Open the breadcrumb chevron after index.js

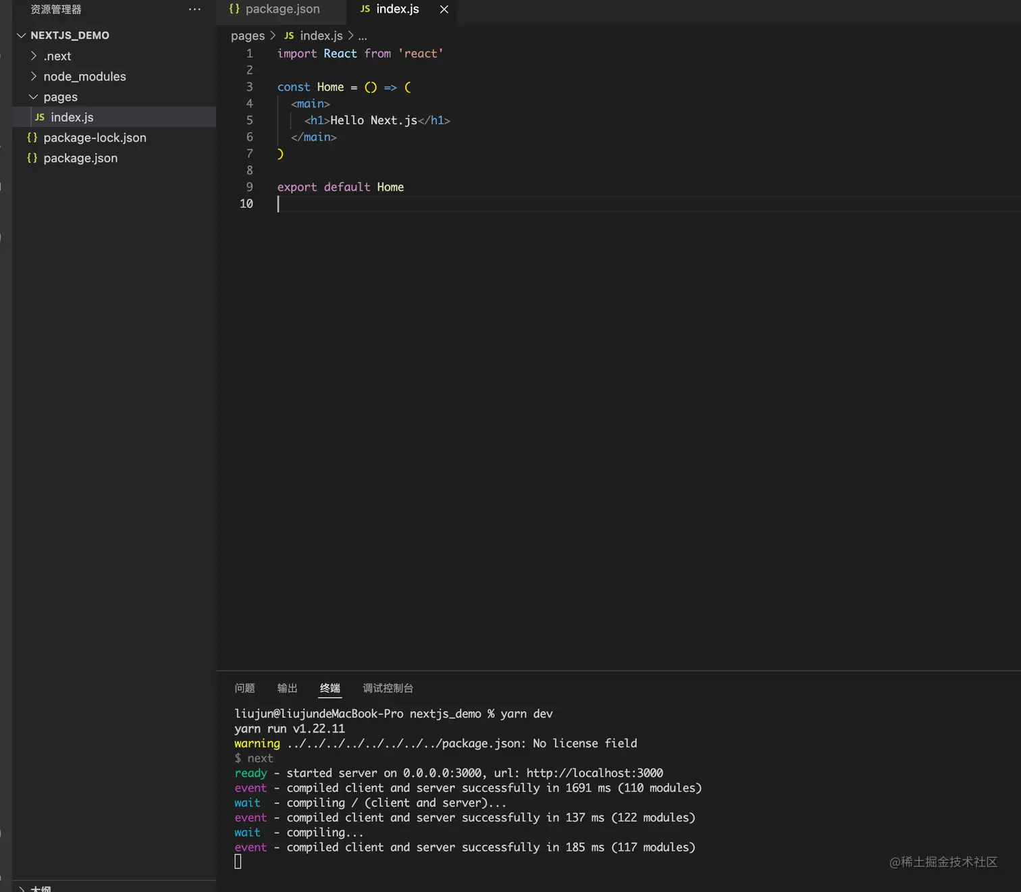(x=350, y=36)
